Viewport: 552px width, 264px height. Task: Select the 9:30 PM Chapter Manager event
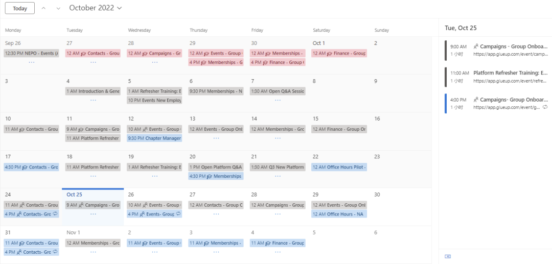pyautogui.click(x=154, y=138)
